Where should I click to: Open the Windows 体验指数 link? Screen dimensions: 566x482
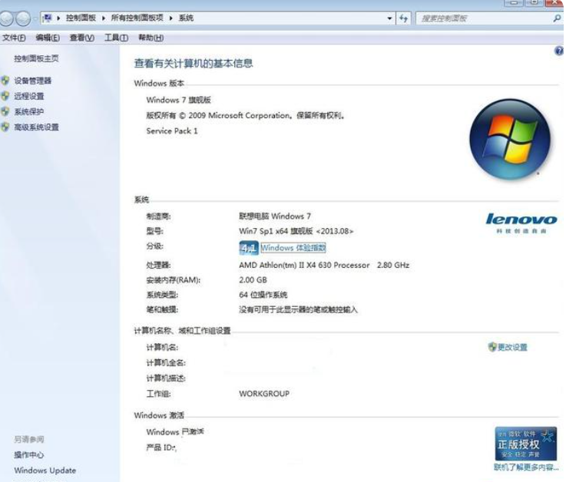click(x=293, y=248)
